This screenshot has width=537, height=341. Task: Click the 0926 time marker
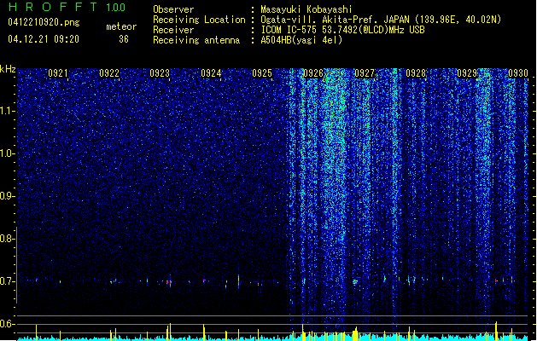pyautogui.click(x=313, y=73)
